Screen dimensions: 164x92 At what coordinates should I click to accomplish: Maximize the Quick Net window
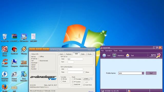pyautogui.click(x=157, y=48)
